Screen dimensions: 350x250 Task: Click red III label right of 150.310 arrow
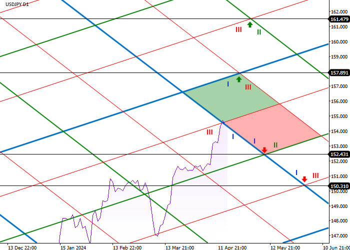tap(315, 175)
